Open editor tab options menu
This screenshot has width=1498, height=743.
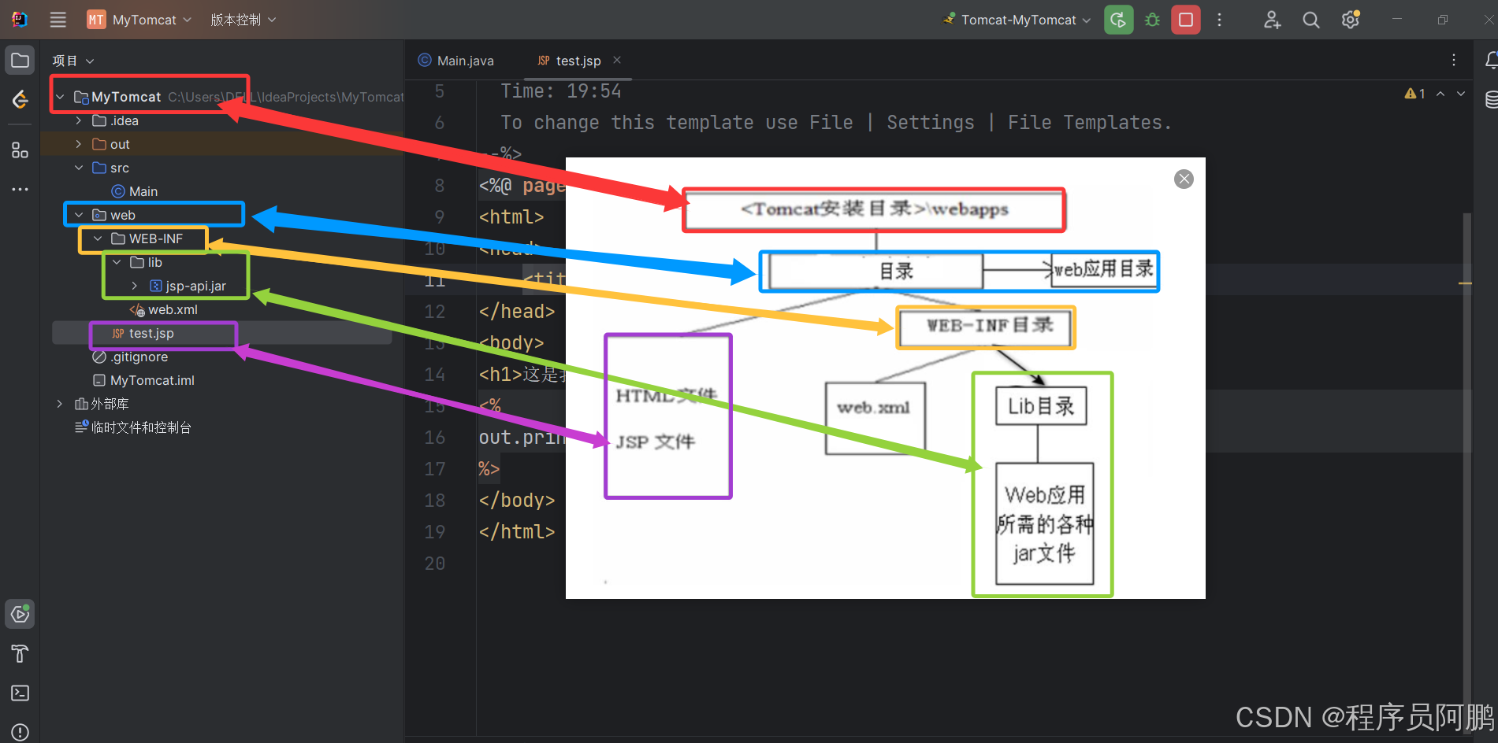(x=1454, y=61)
